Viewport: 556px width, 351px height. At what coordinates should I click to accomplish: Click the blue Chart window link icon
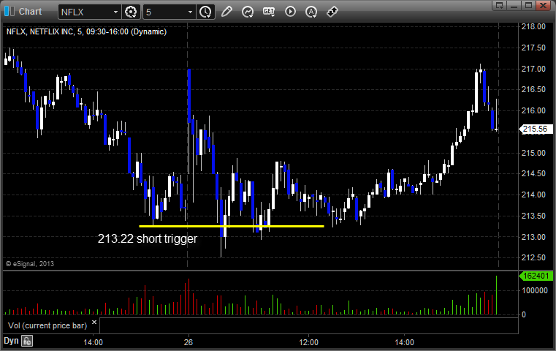[9, 12]
